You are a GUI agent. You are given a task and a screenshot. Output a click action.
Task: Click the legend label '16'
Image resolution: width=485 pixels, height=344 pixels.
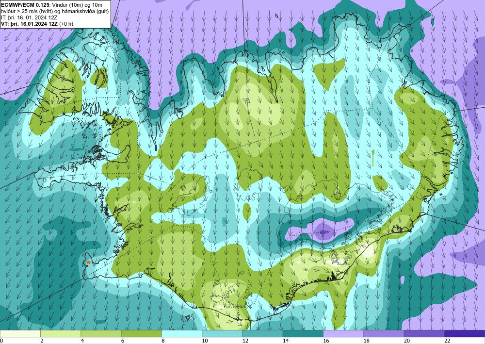click(x=326, y=341)
